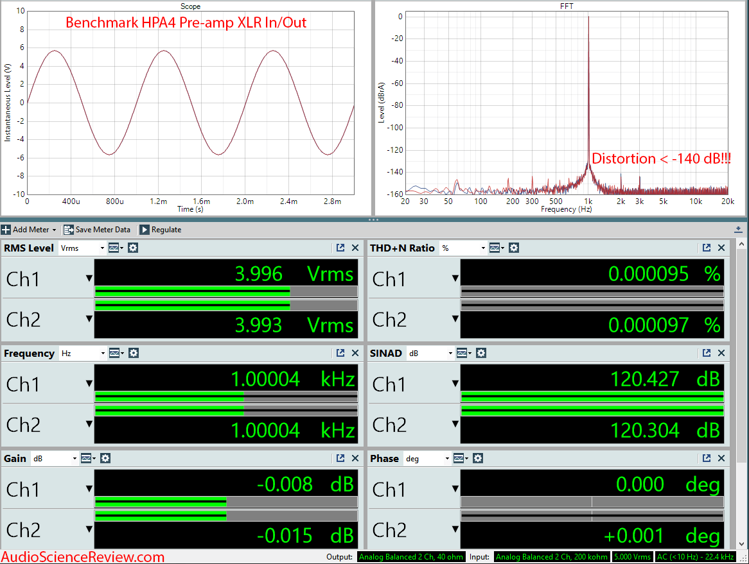Open SINAD meter settings gear
Image resolution: width=749 pixels, height=564 pixels.
[481, 353]
